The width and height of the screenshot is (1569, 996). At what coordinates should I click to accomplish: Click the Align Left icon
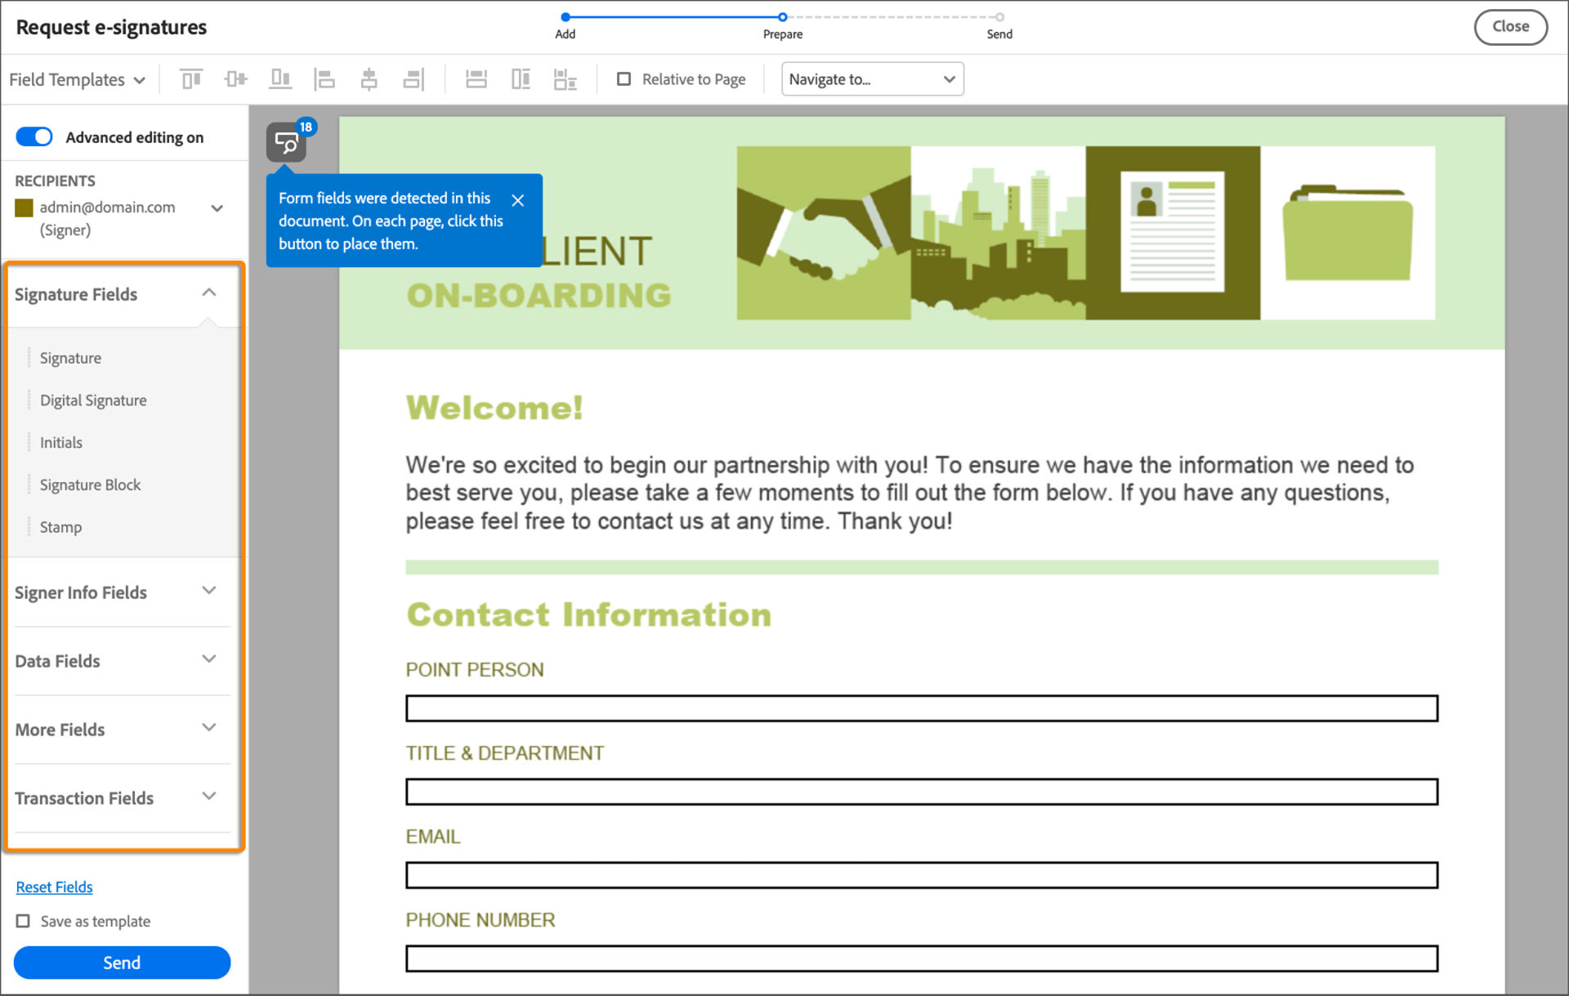point(324,78)
